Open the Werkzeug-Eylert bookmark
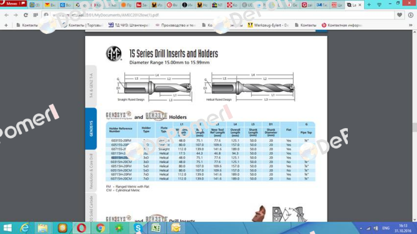 click(268, 25)
